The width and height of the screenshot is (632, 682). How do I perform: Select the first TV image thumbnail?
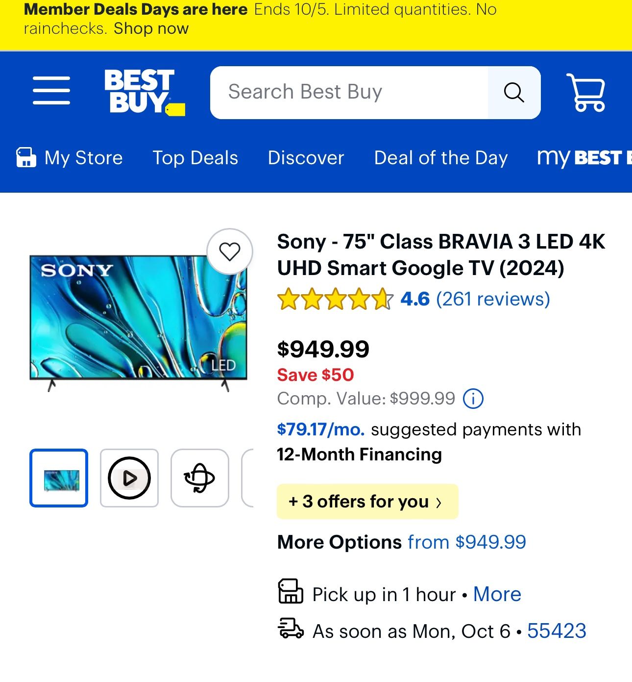(x=59, y=478)
